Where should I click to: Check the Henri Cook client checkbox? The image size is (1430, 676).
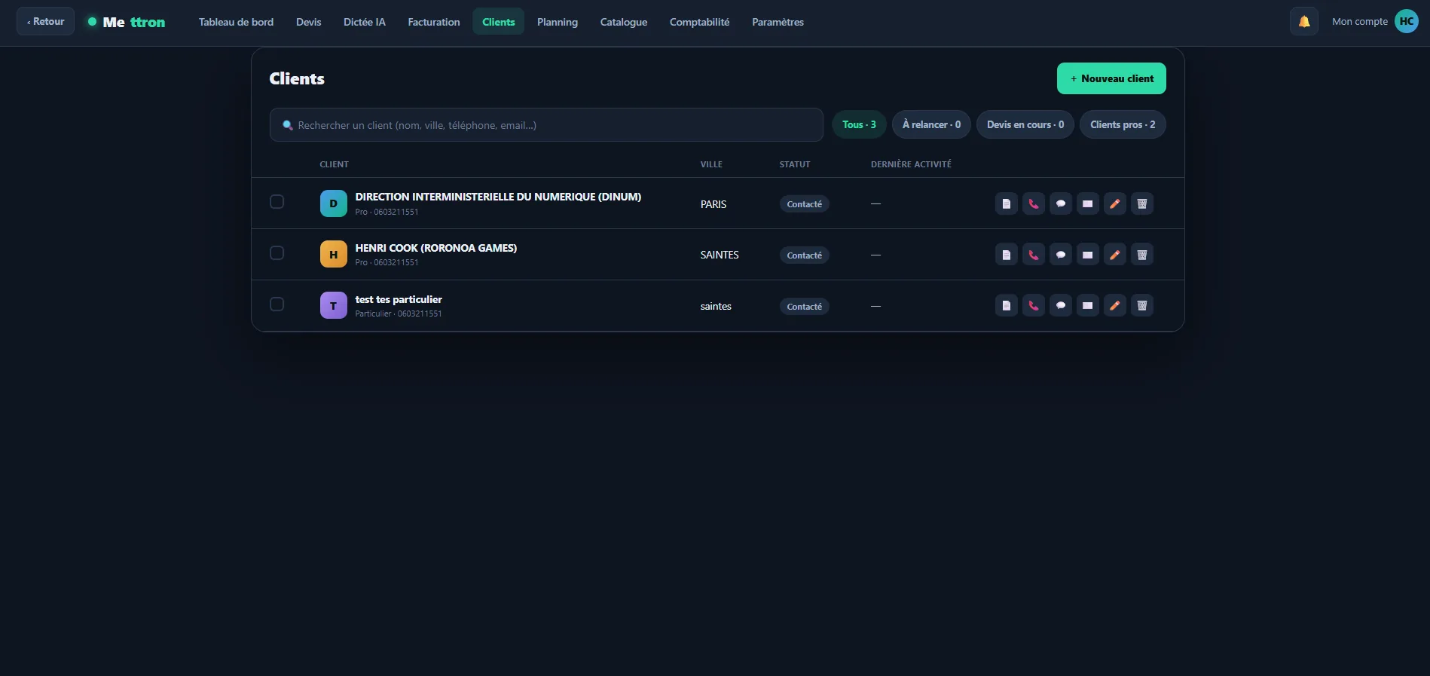[x=277, y=253]
